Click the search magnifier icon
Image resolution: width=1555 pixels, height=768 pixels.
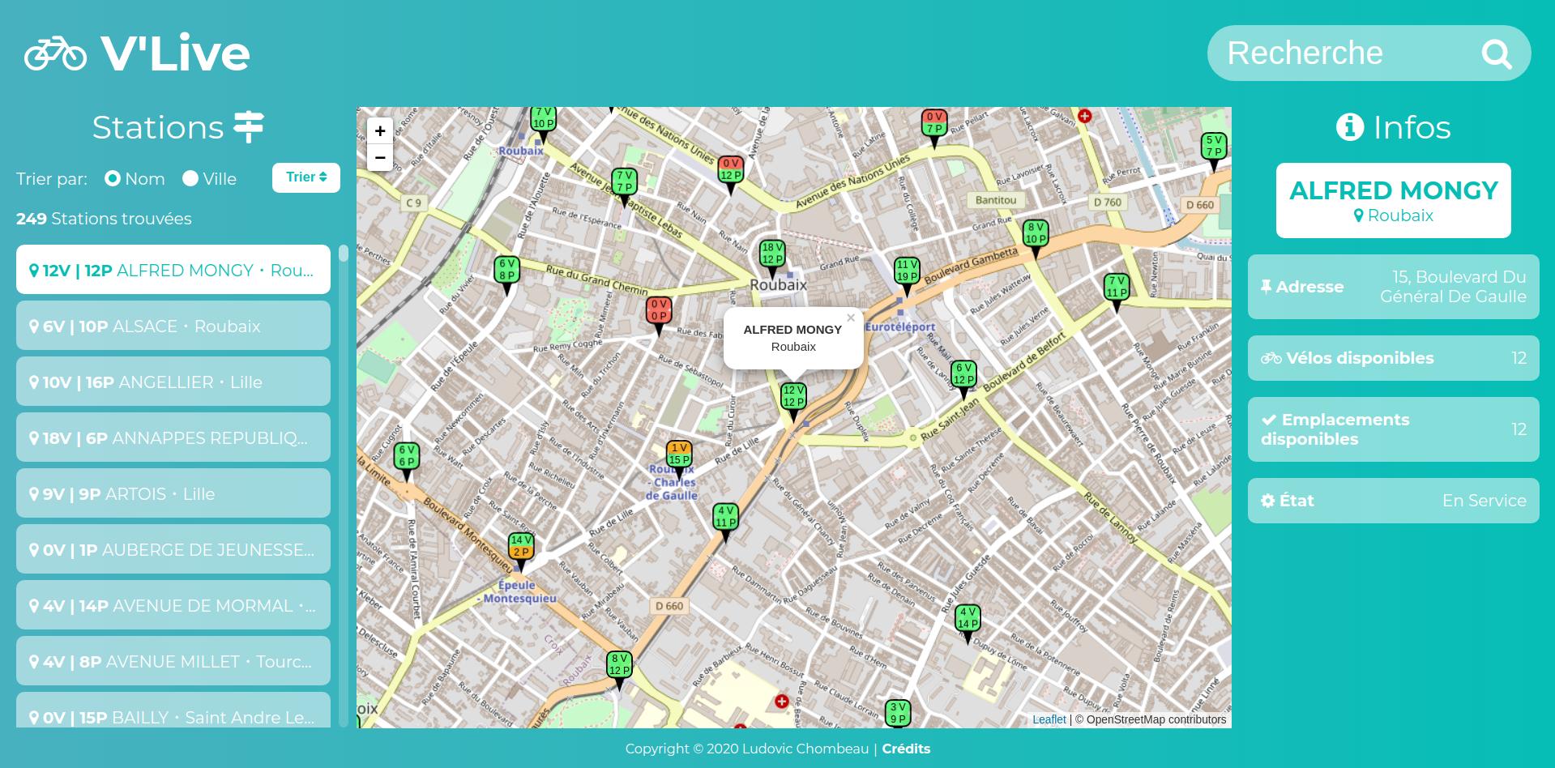coord(1497,54)
